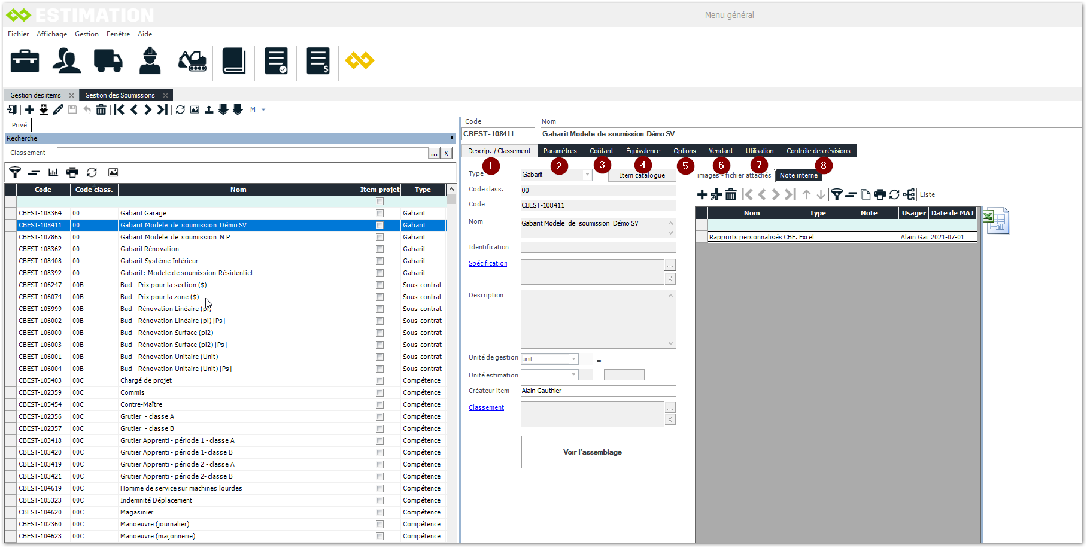Delete the record with the item toolbar trash icon
Viewport: 1087px width, 548px height.
101,109
